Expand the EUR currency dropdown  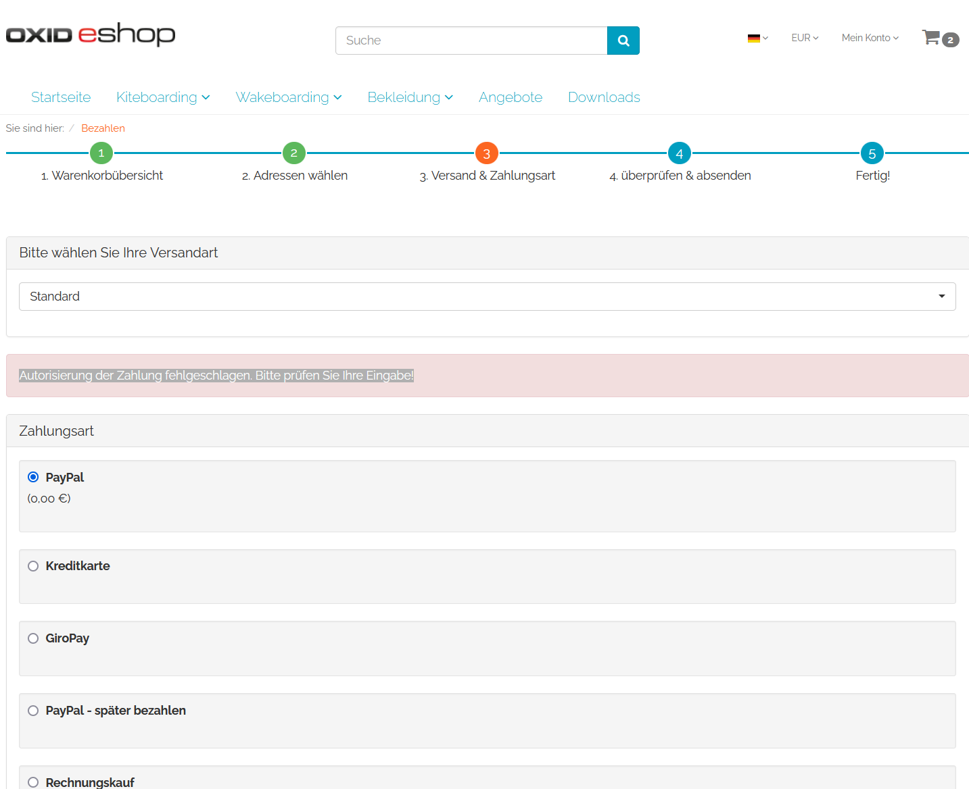(805, 38)
